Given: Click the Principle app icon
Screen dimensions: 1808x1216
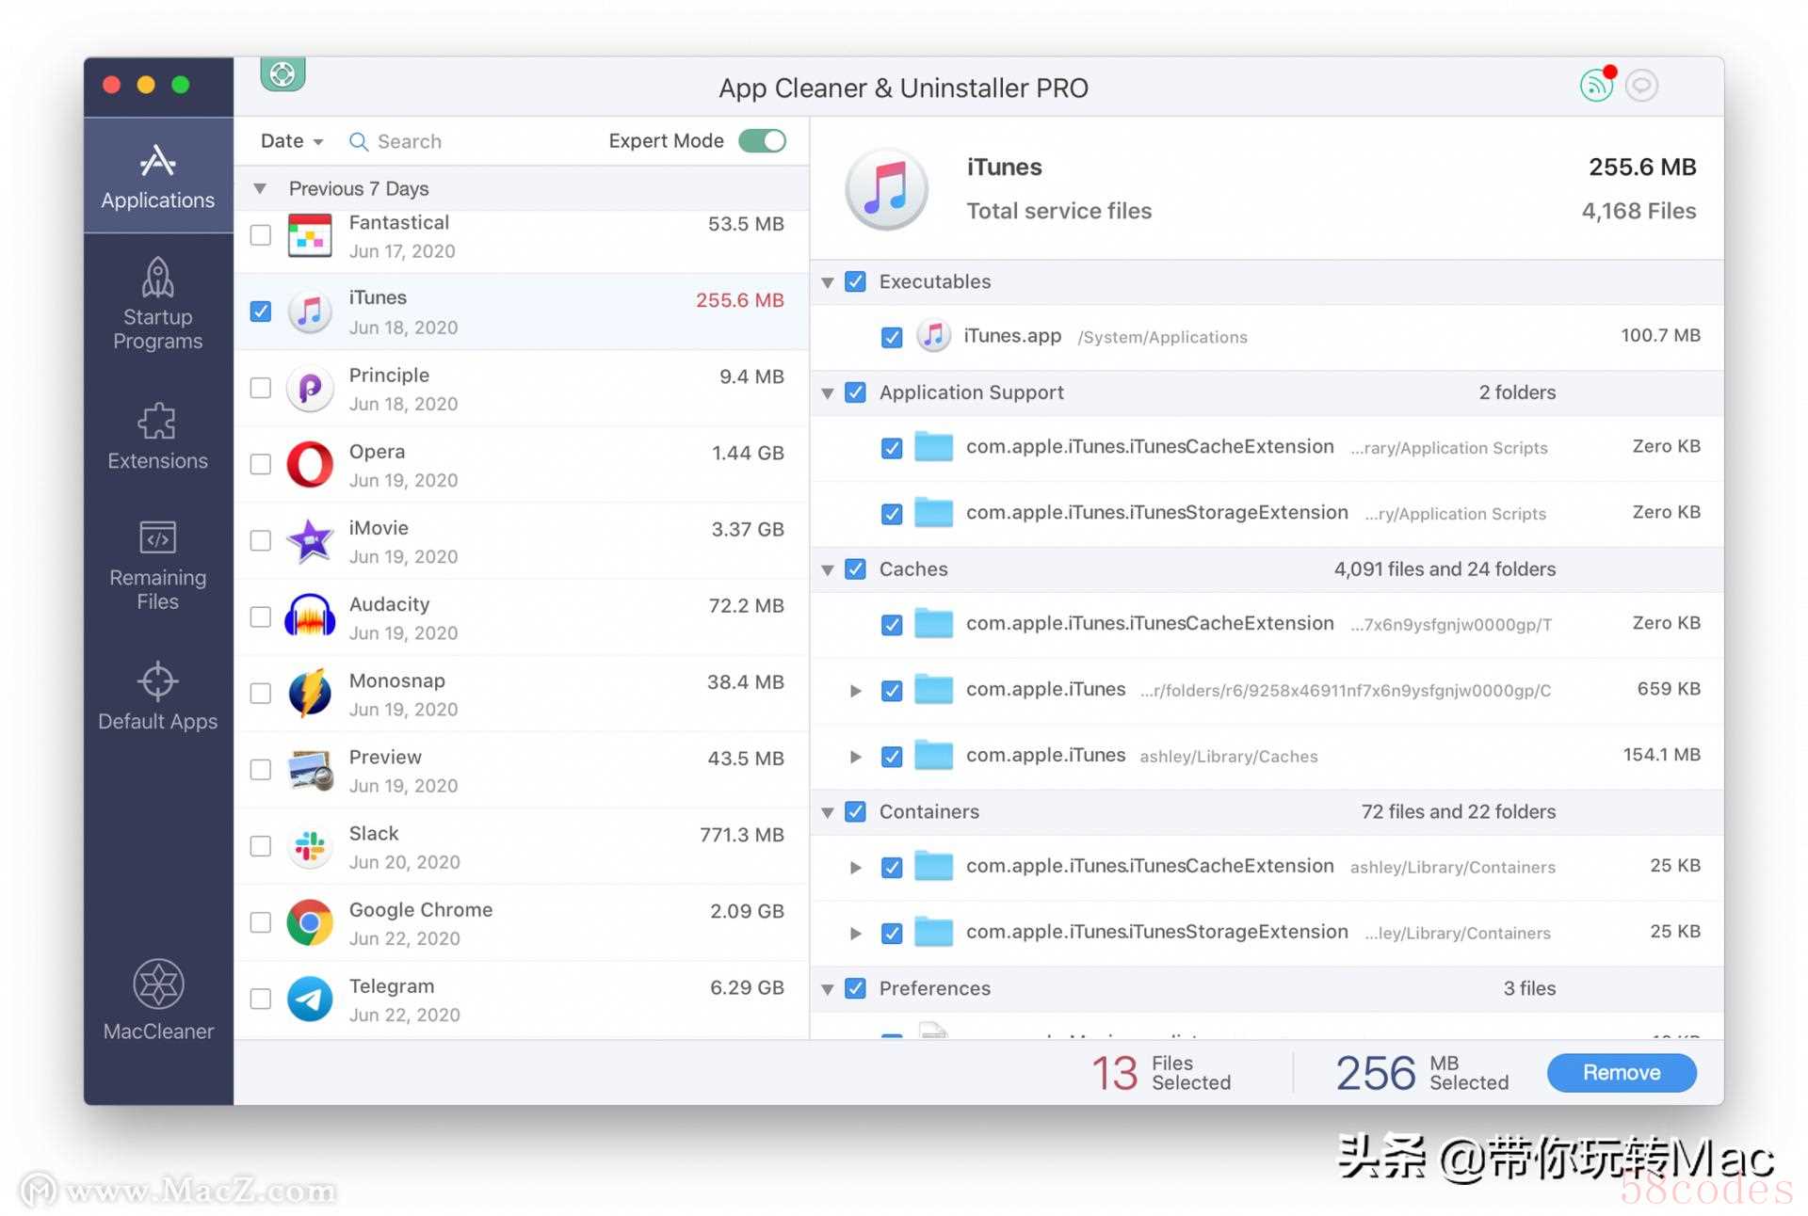Looking at the screenshot, I should tap(310, 388).
